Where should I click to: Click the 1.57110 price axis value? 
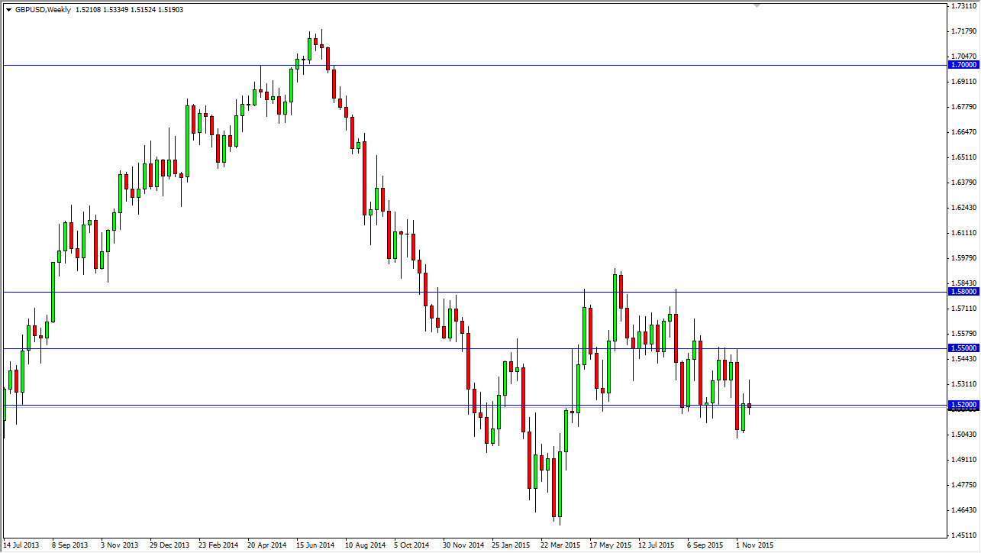coord(964,308)
